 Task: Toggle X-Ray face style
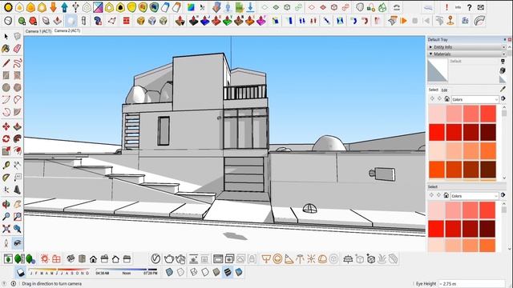169,272
